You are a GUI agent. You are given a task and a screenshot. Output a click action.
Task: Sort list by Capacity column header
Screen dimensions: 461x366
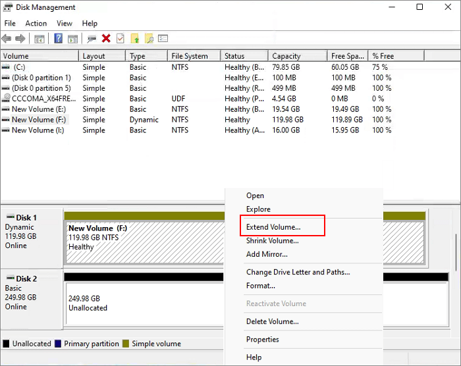coord(286,56)
